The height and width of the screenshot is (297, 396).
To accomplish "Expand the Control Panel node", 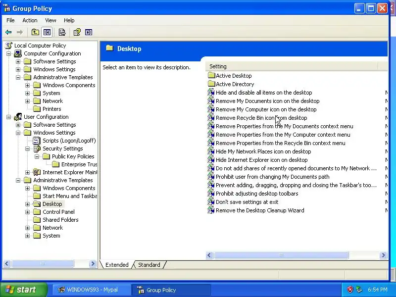I will click(27, 212).
